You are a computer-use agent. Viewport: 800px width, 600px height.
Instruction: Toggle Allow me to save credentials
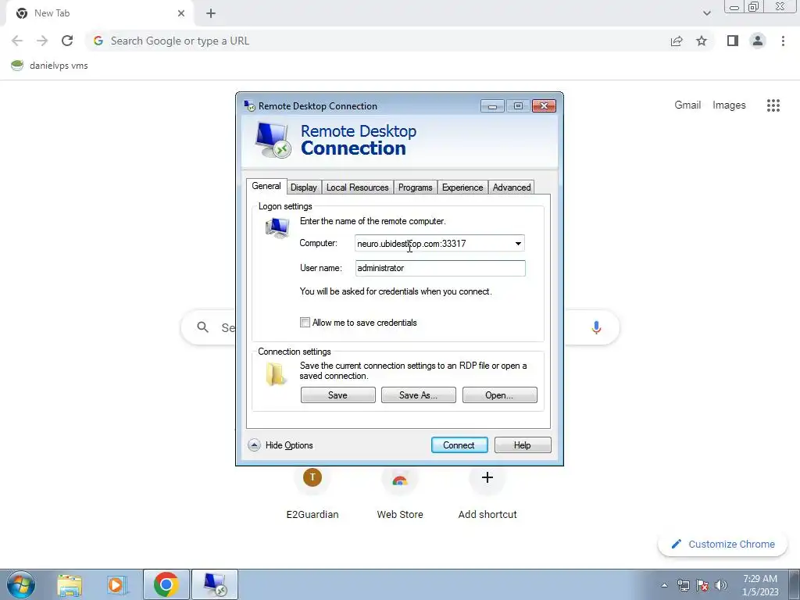[x=305, y=323]
